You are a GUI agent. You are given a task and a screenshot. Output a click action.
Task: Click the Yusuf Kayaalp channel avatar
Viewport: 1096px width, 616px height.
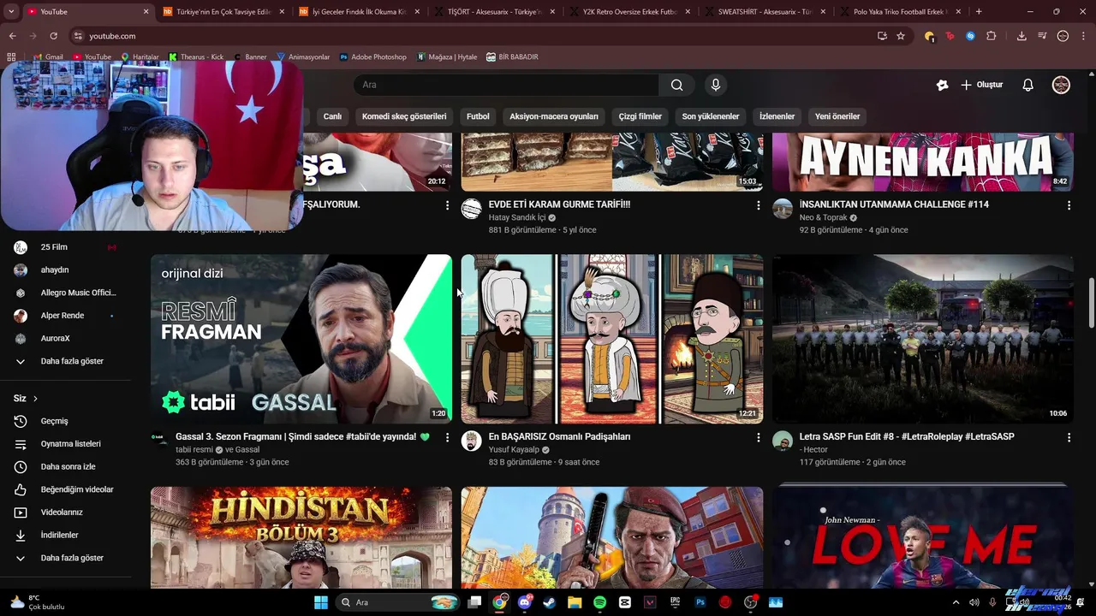pyautogui.click(x=471, y=441)
